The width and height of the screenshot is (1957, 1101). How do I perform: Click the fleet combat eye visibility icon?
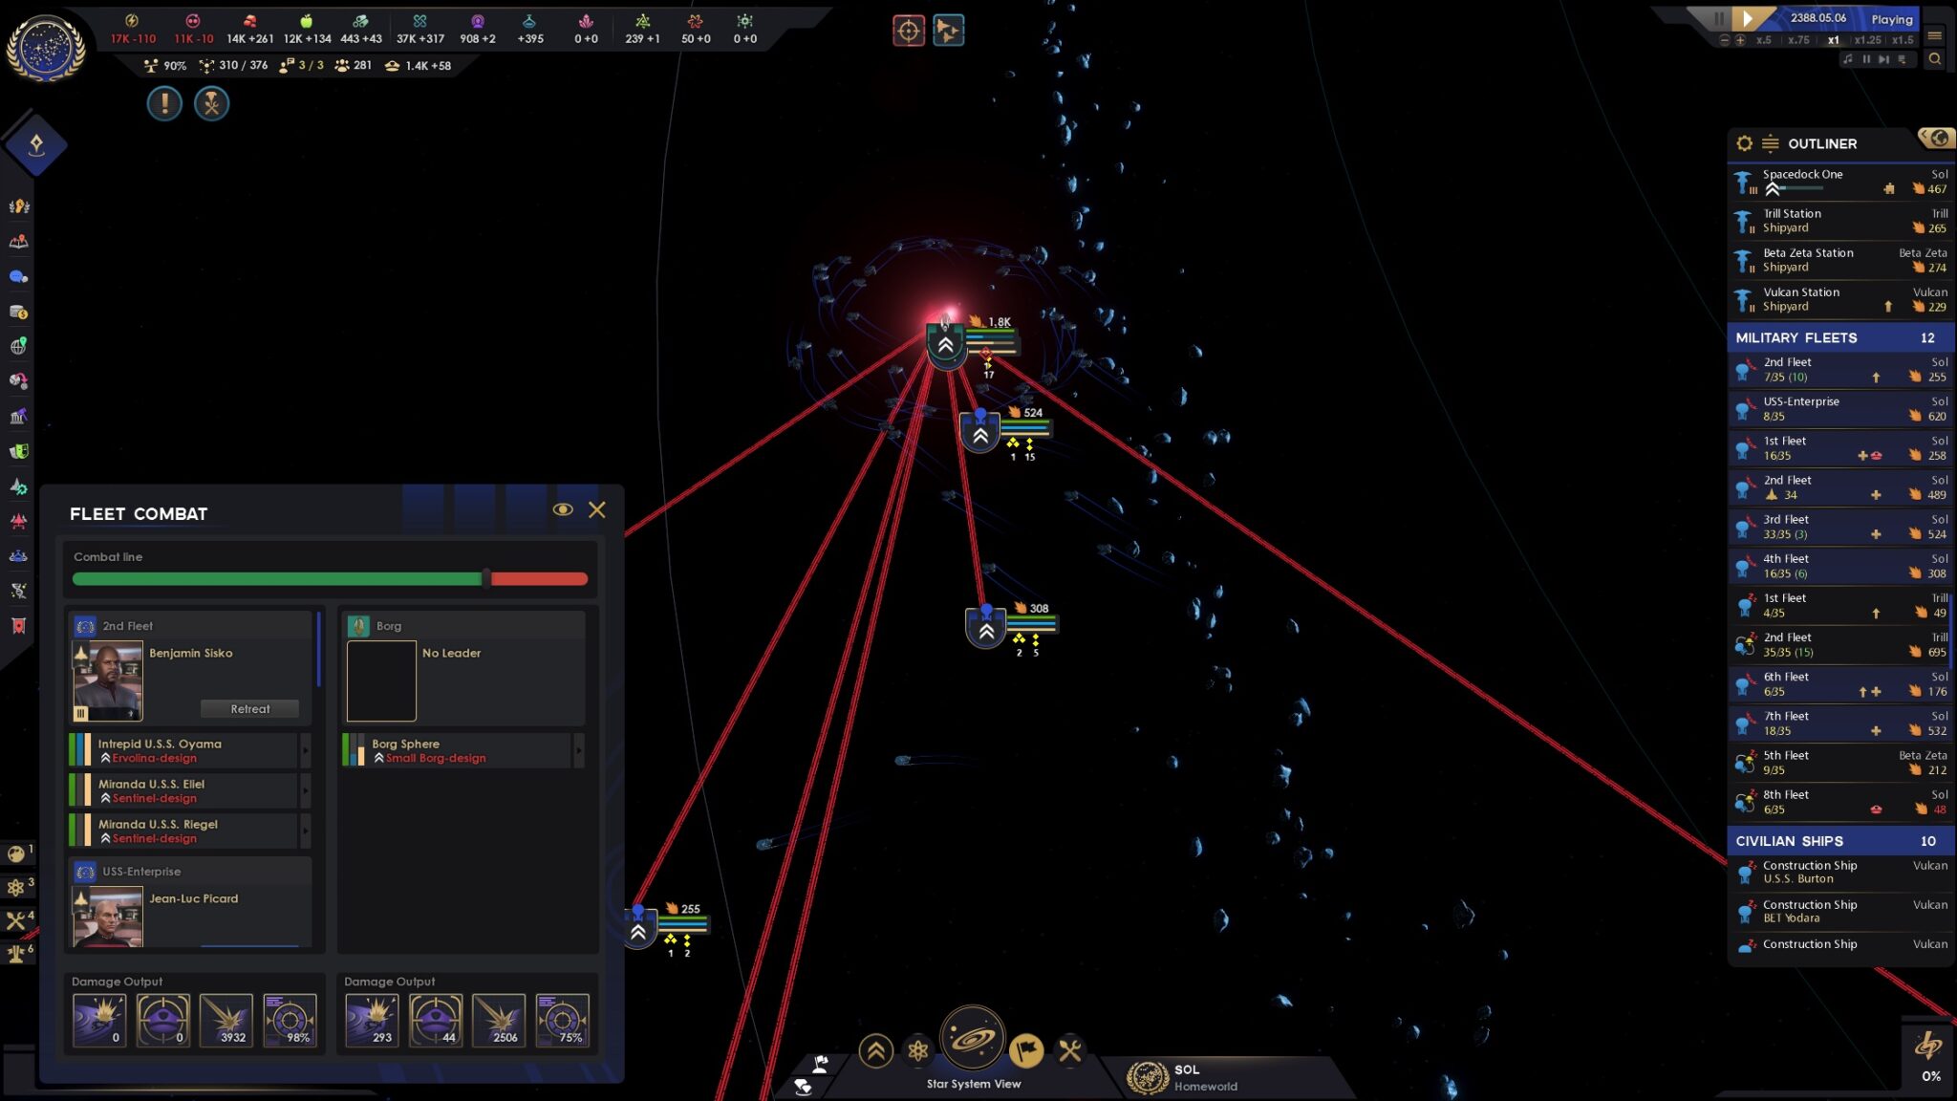tap(562, 509)
